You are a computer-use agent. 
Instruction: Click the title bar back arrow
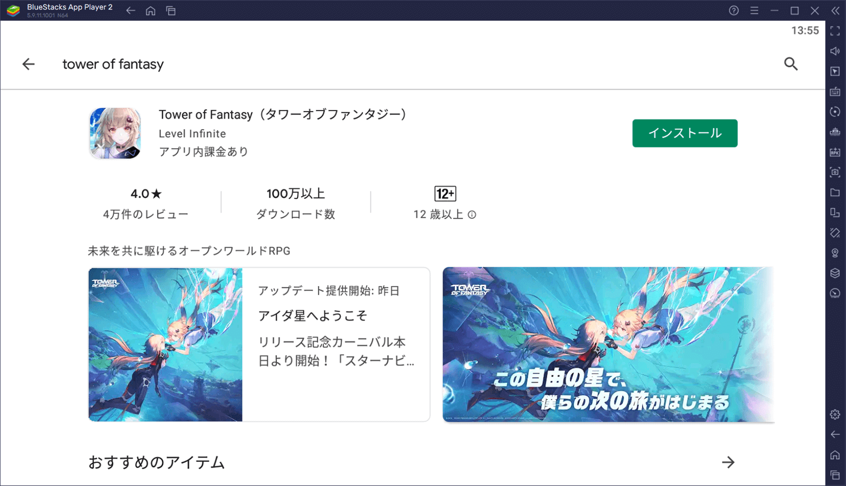[131, 11]
